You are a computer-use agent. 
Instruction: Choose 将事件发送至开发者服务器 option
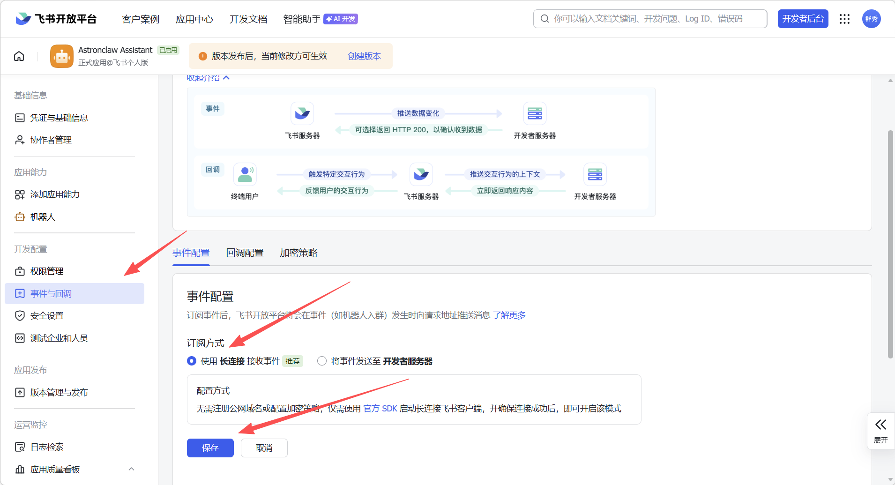click(x=322, y=361)
